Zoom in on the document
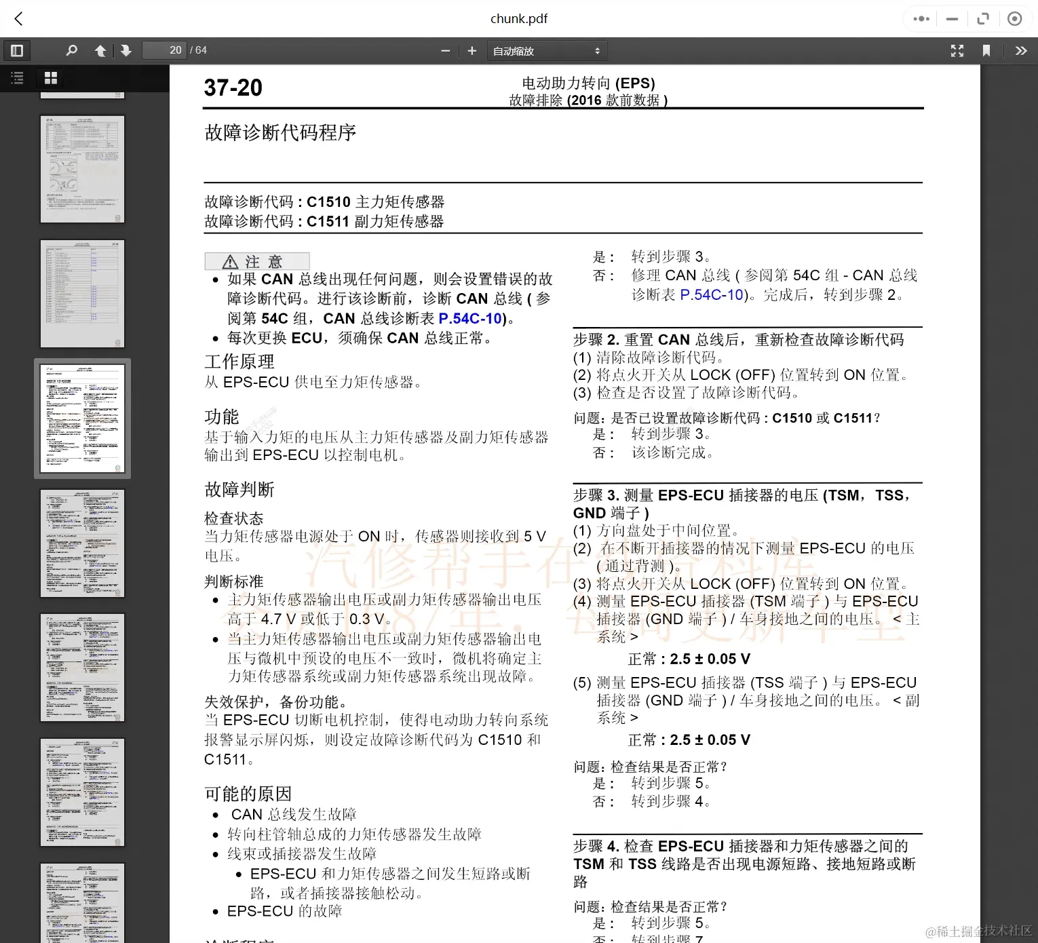 pos(472,50)
